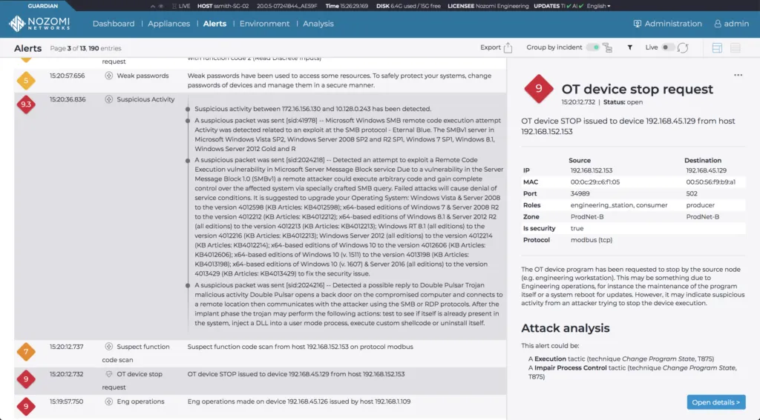
Task: Click the Suspect function code scan description text
Action: coord(300,347)
